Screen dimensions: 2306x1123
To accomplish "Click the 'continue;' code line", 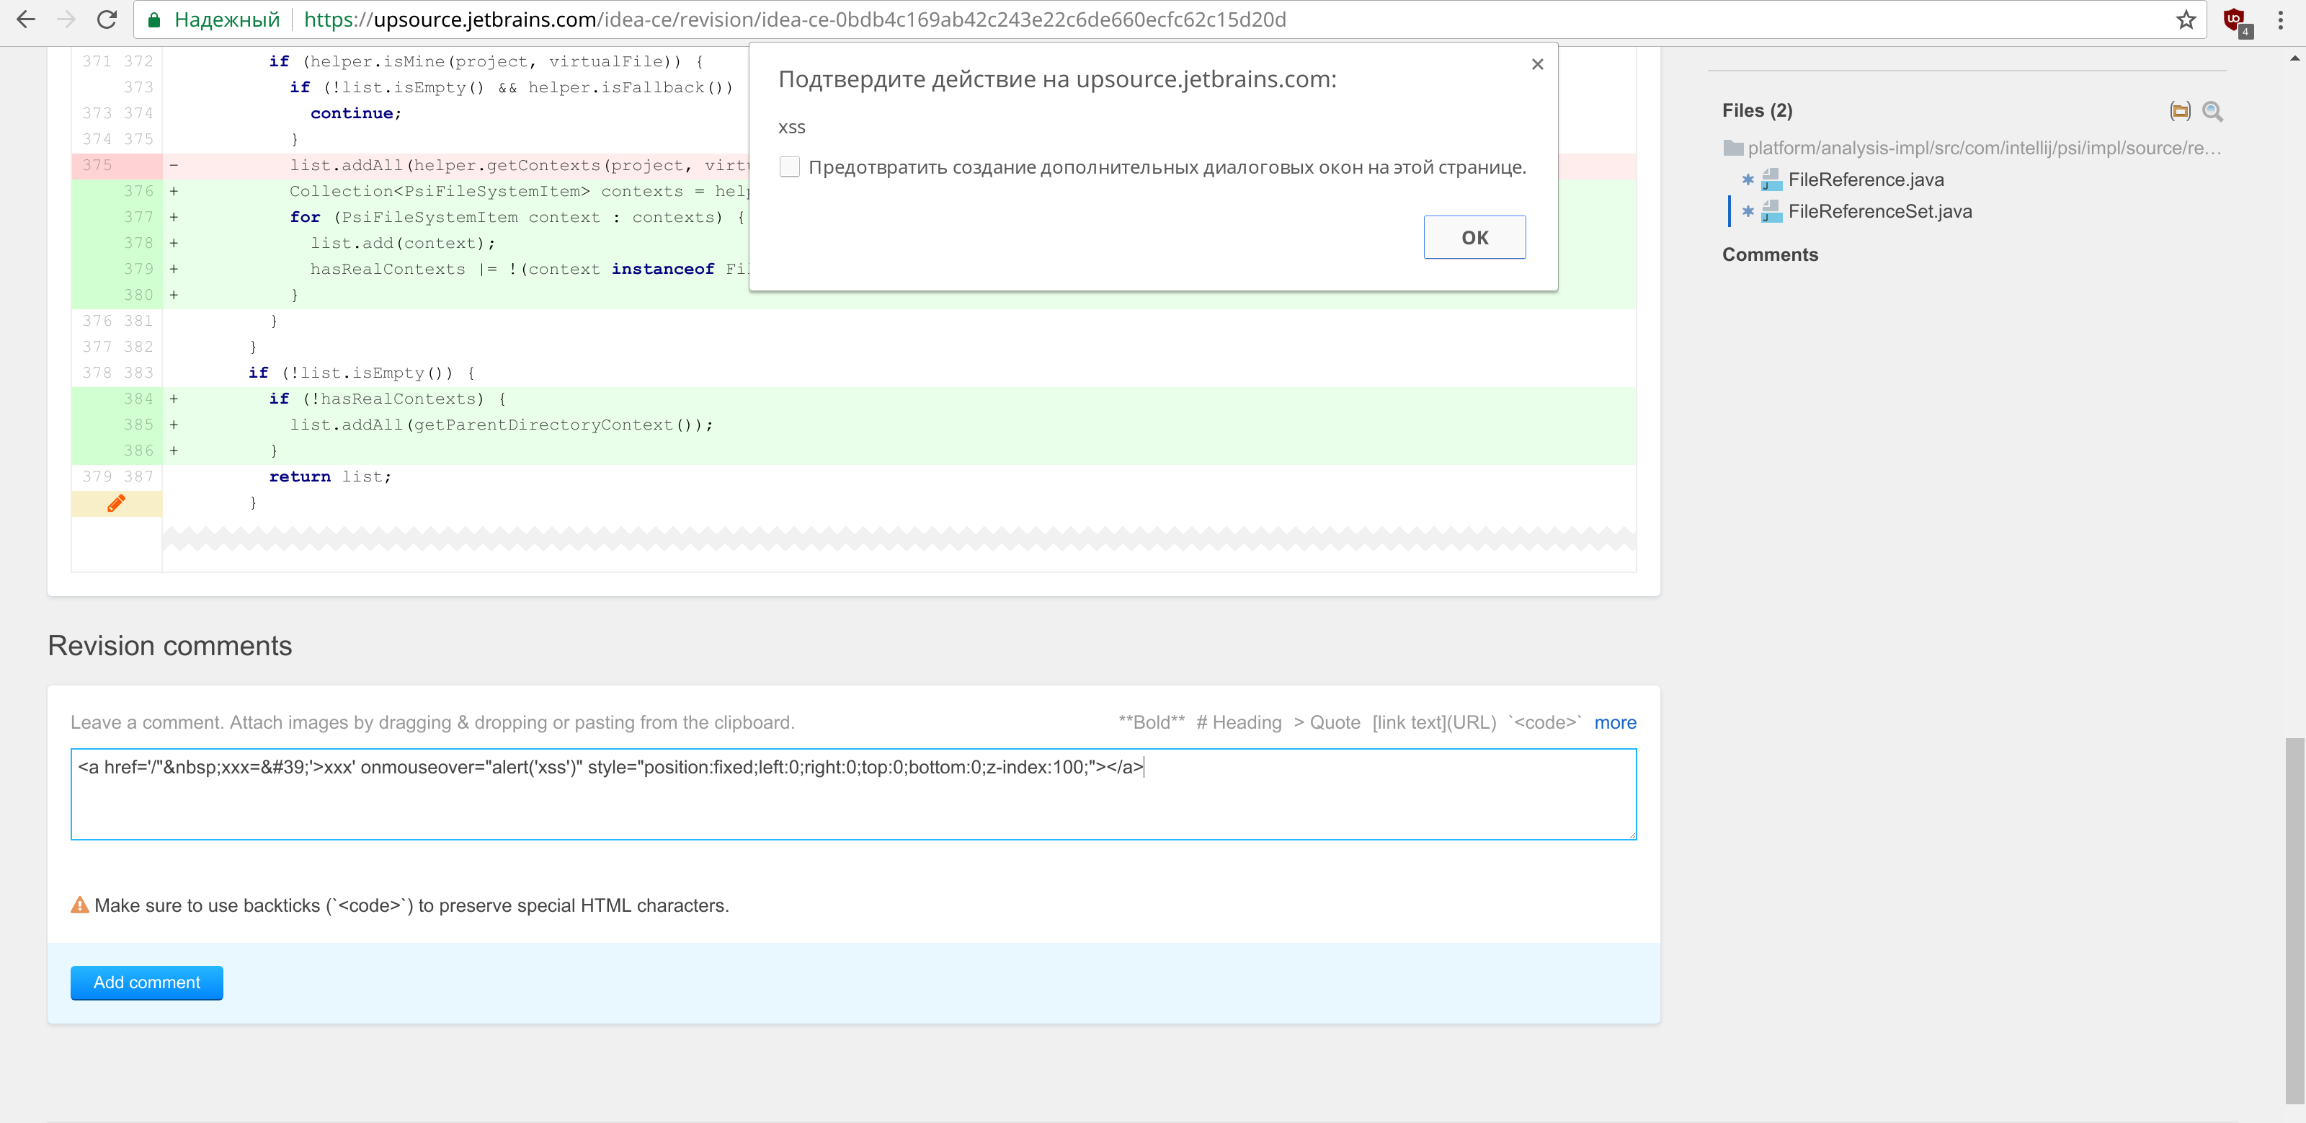I will 356,114.
